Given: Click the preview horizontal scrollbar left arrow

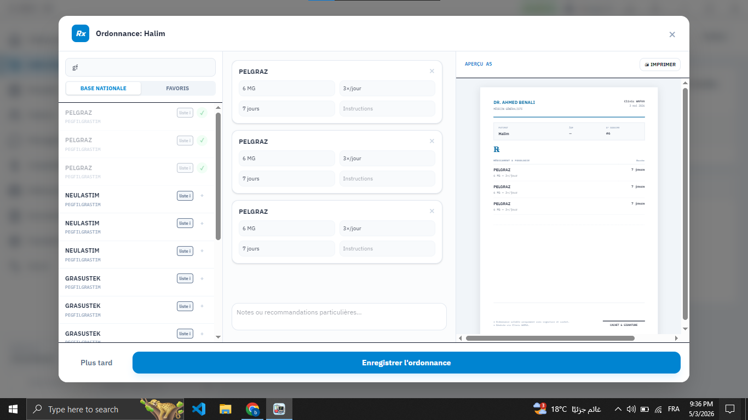Looking at the screenshot, I should pos(461,339).
